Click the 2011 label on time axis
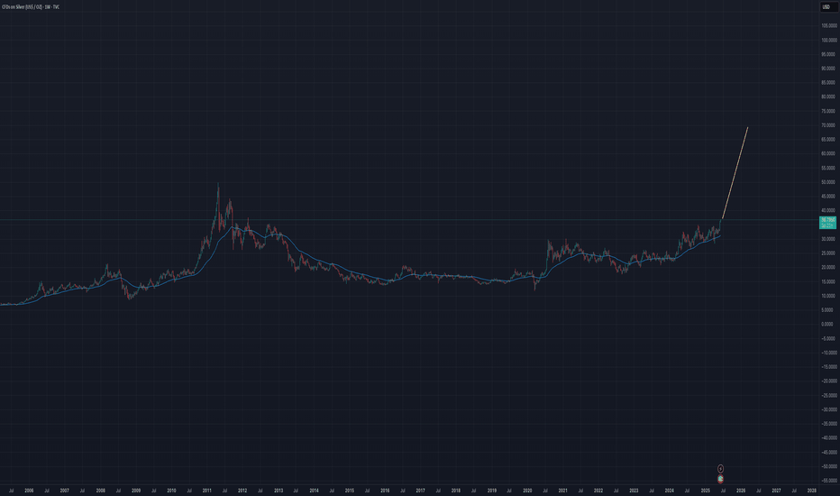This screenshot has height=496, width=840. coord(206,491)
